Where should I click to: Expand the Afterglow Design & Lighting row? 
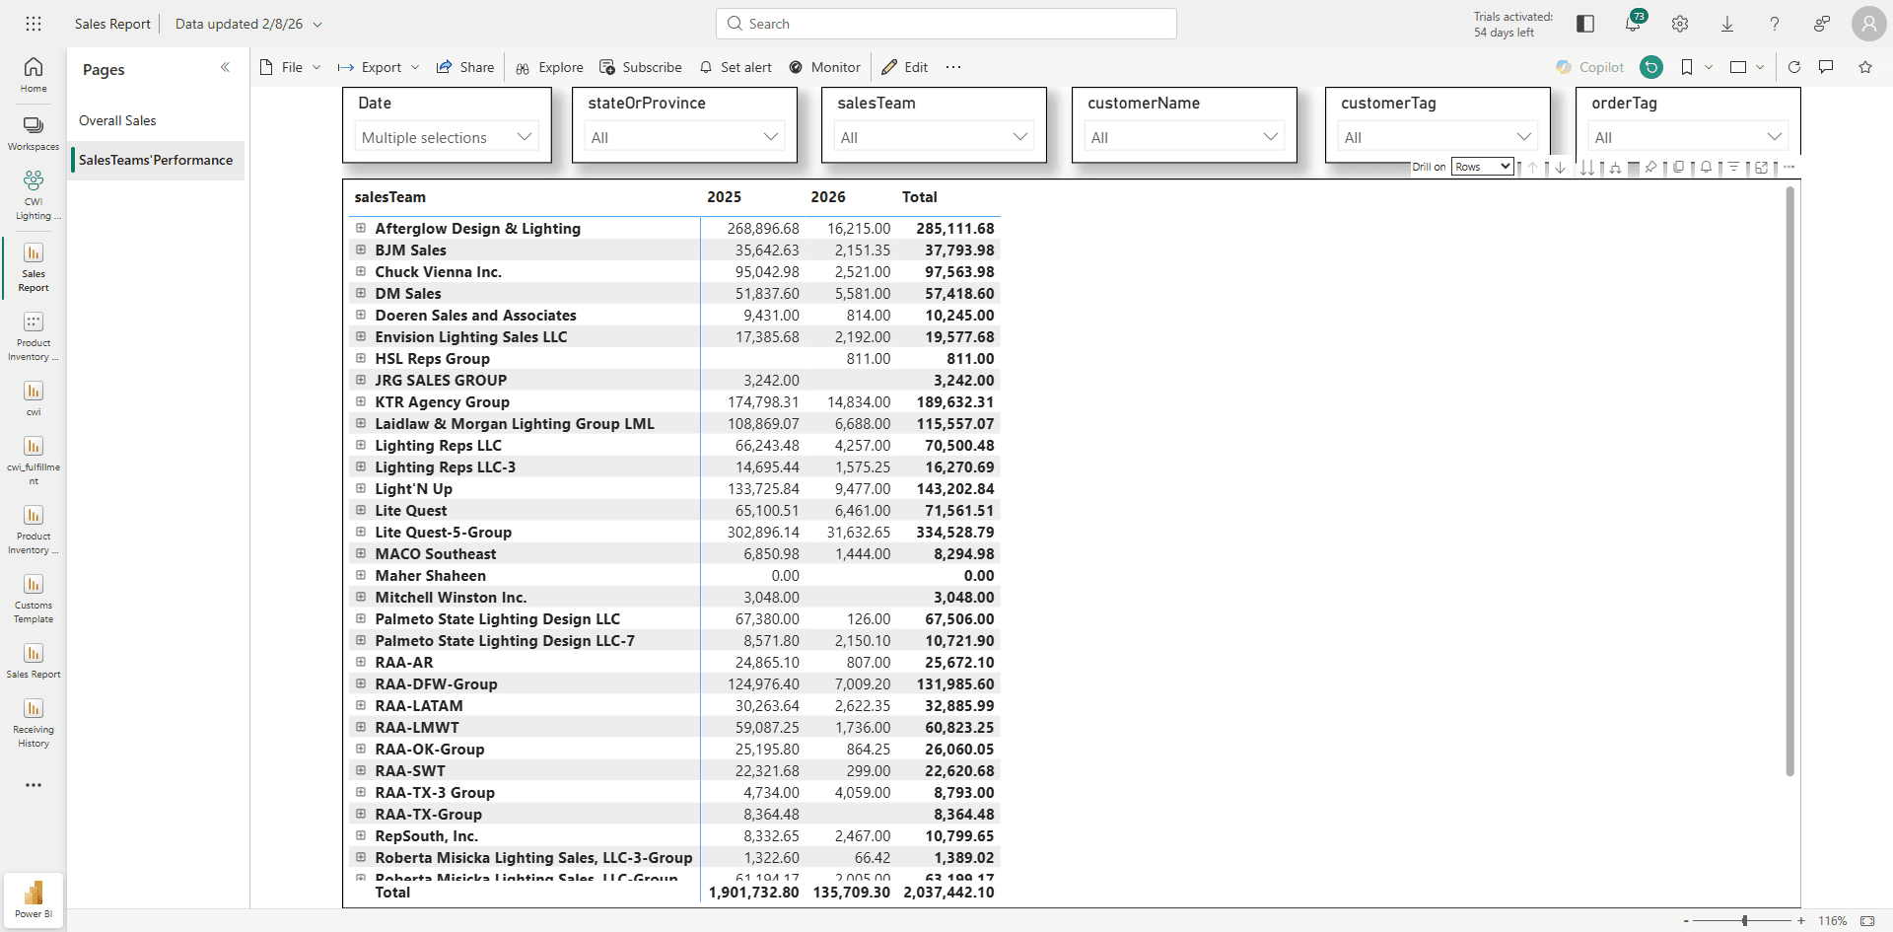point(361,228)
